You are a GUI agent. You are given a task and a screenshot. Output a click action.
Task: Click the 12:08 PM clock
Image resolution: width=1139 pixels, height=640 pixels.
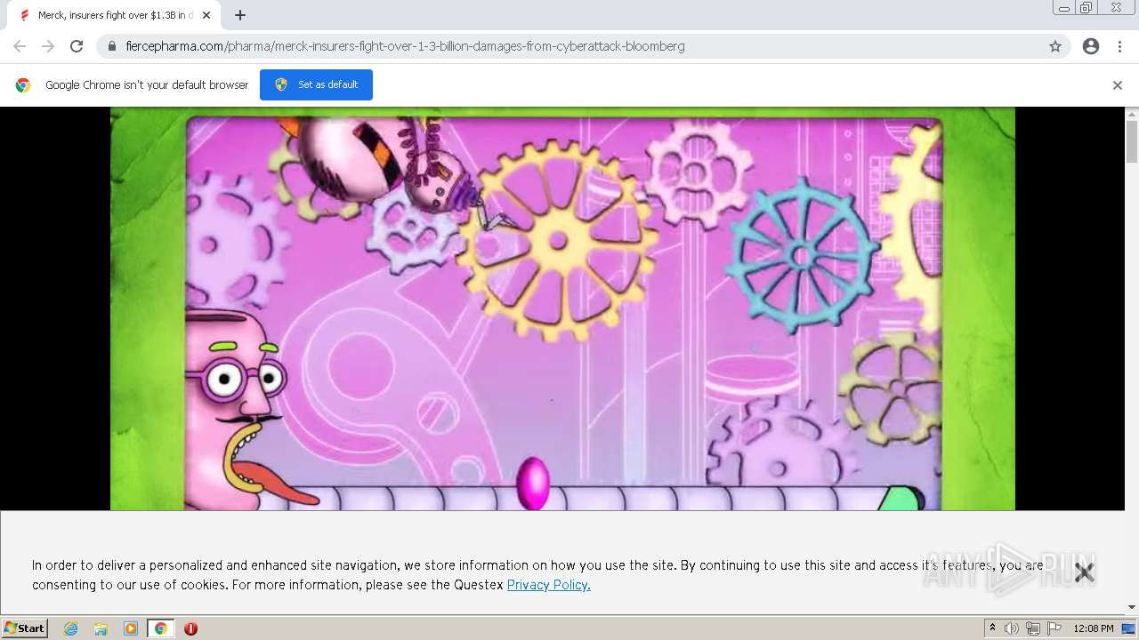1093,628
